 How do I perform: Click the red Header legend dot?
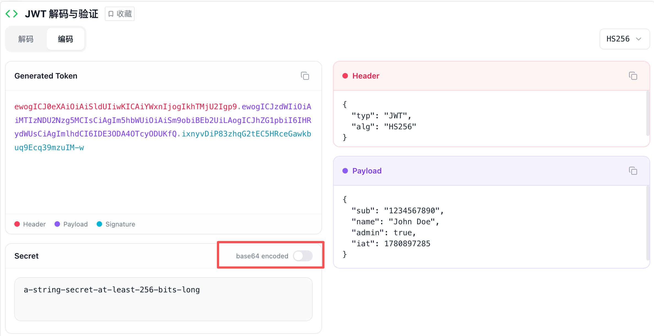tap(17, 224)
